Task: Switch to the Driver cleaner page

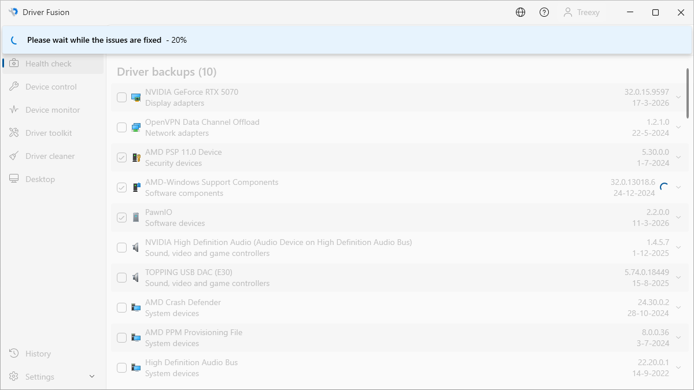Action: (x=50, y=156)
